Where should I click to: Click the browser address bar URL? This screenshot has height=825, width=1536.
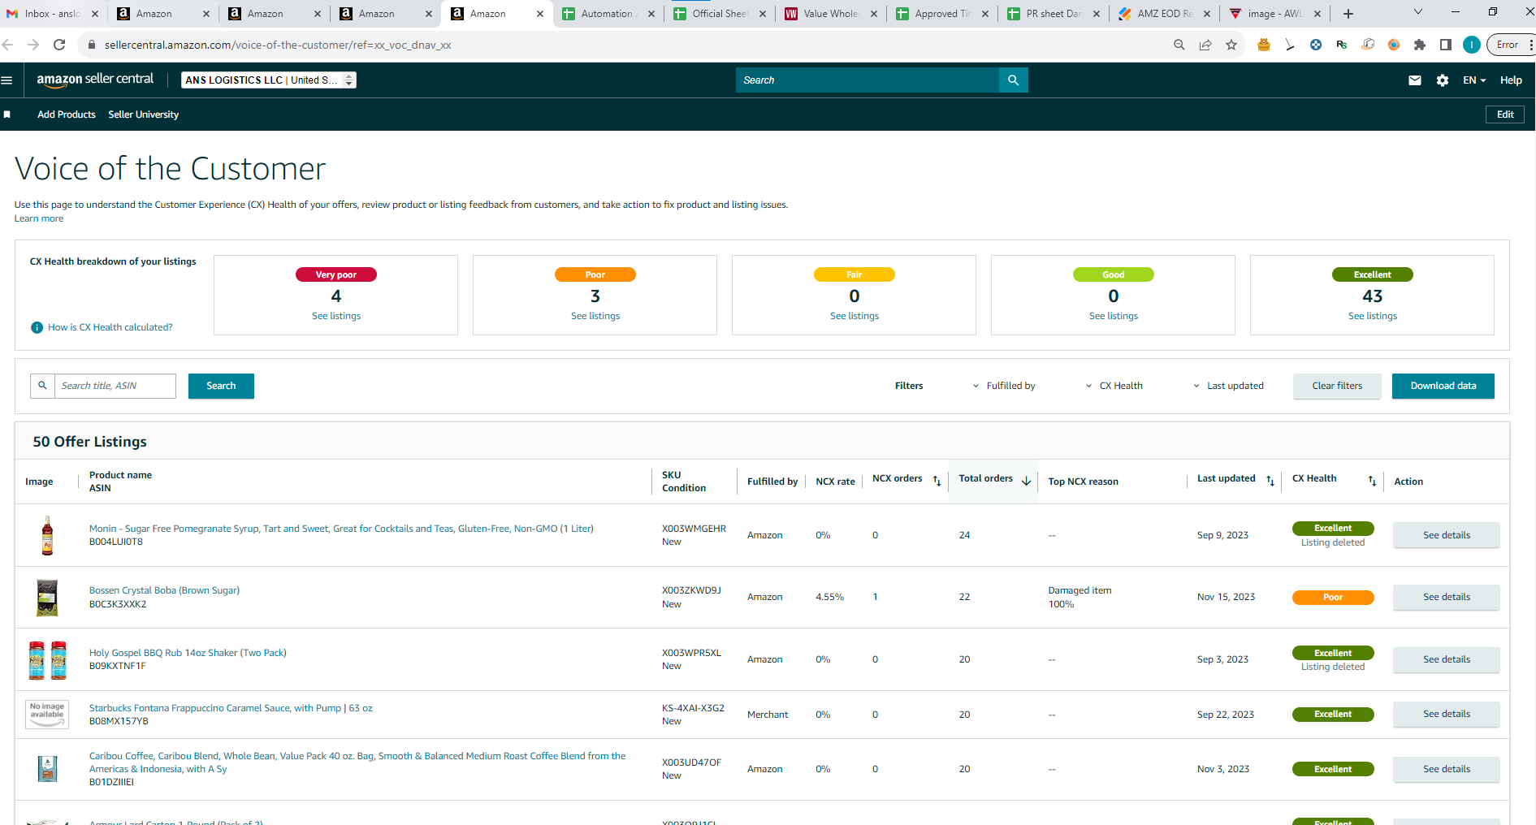click(x=278, y=45)
